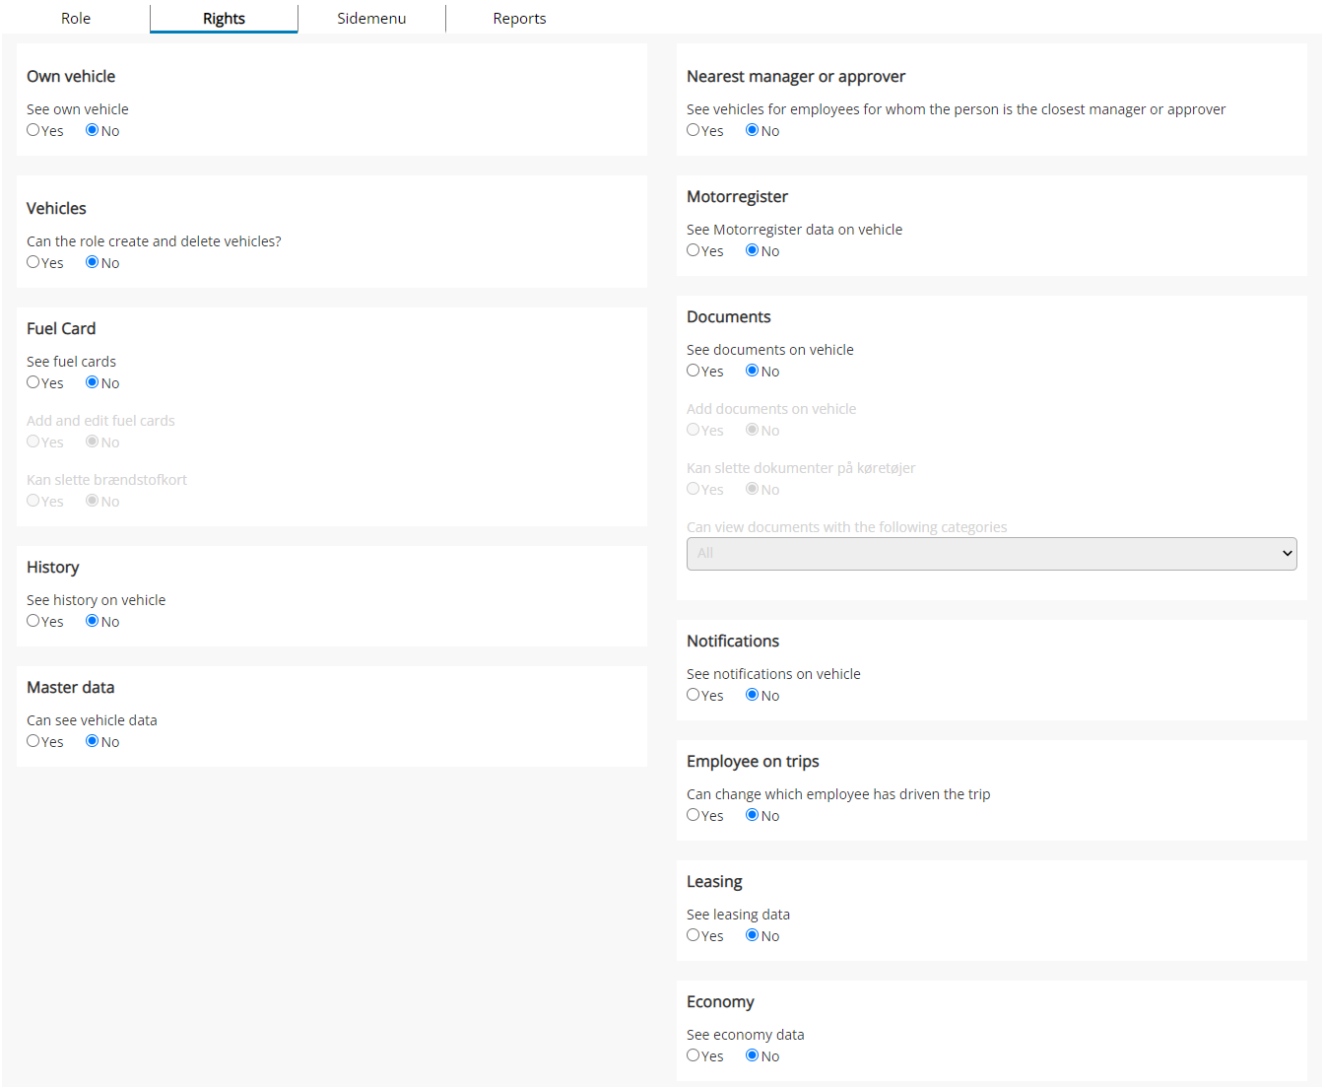1324x1087 pixels.
Task: Click the Fuel Card section heading
Action: pos(61,329)
